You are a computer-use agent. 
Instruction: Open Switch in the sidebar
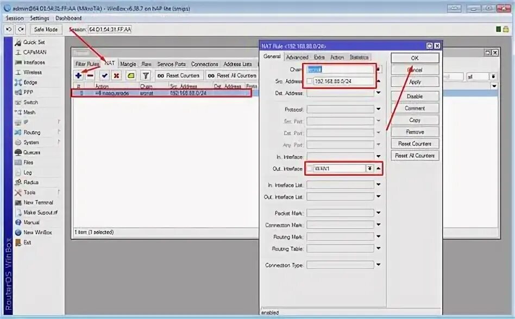pos(30,103)
